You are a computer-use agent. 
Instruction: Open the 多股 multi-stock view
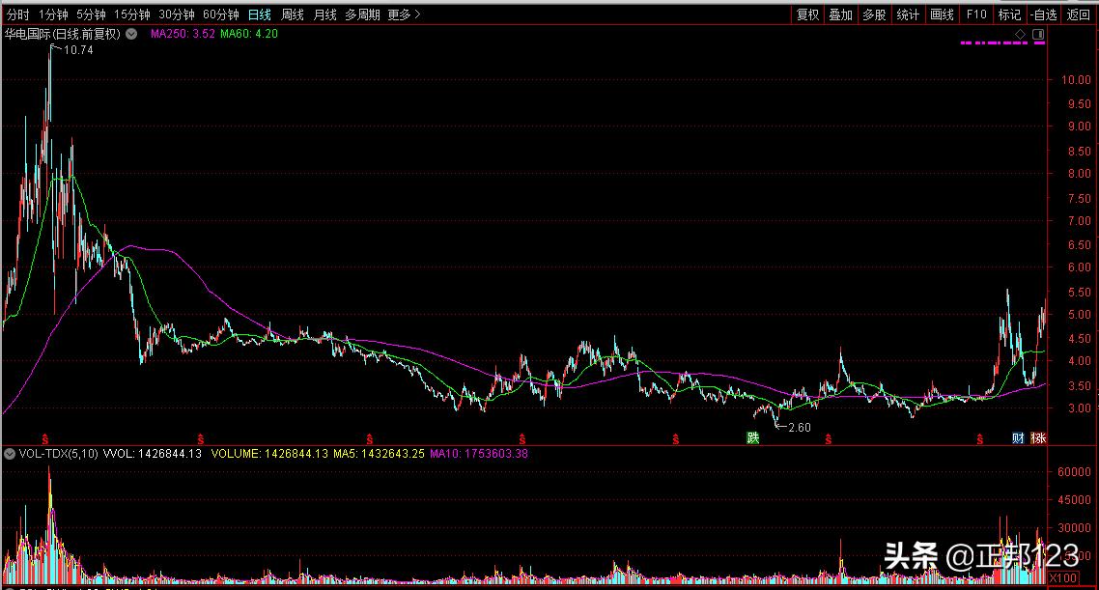click(874, 14)
